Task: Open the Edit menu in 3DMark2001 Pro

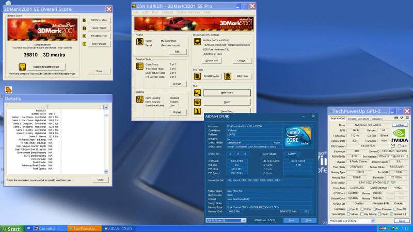Action: click(145, 12)
